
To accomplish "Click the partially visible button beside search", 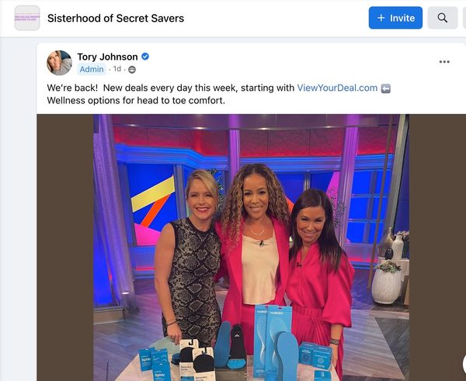I will point(464,18).
